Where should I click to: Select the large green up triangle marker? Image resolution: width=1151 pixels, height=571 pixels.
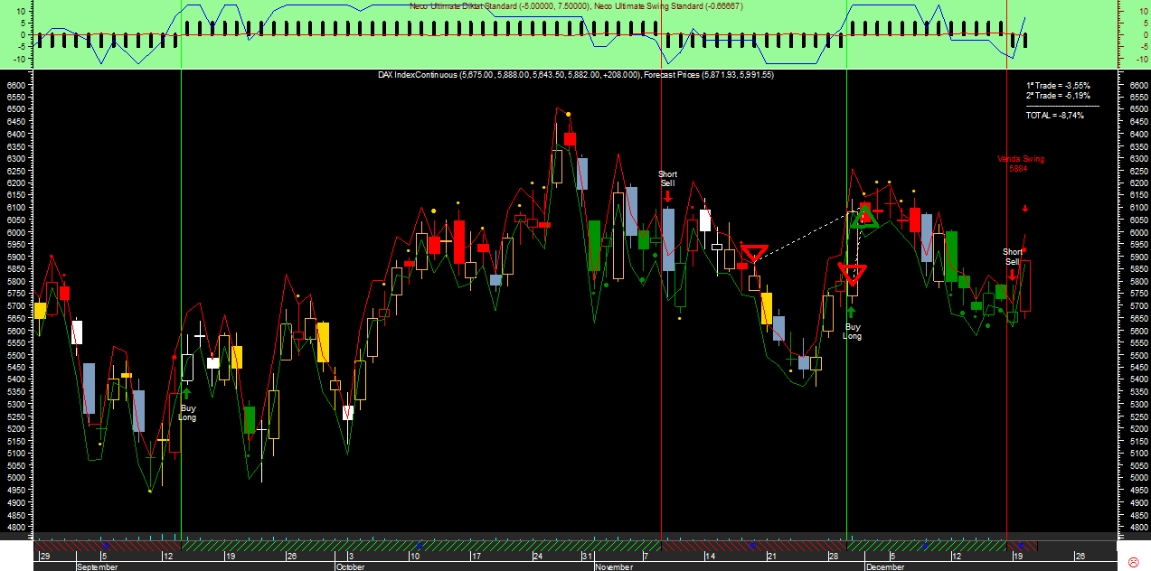865,215
